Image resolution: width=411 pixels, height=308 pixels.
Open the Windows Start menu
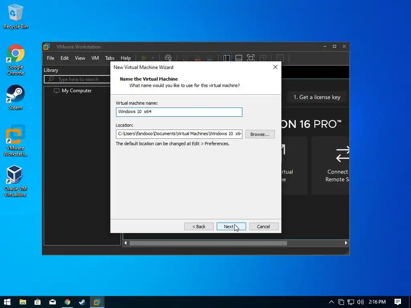click(7, 302)
